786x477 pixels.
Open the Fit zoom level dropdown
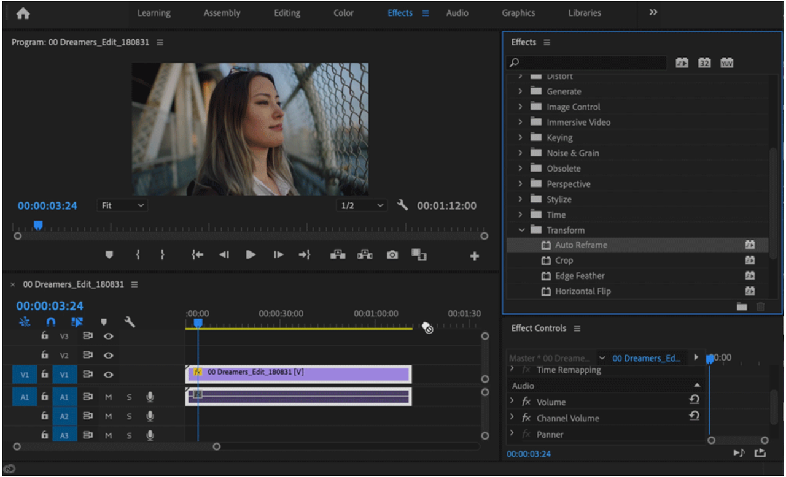click(122, 205)
